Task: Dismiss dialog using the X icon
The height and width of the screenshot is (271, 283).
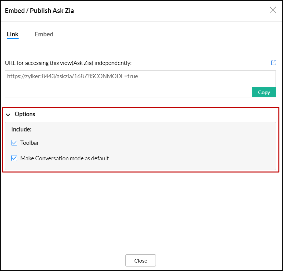Action: [x=273, y=10]
